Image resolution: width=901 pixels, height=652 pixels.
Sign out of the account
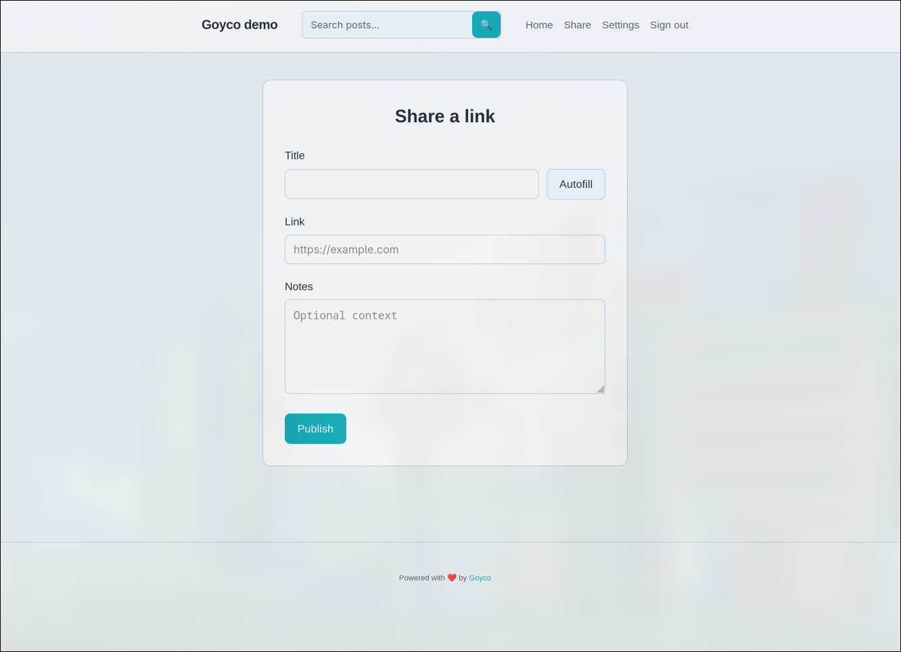669,25
